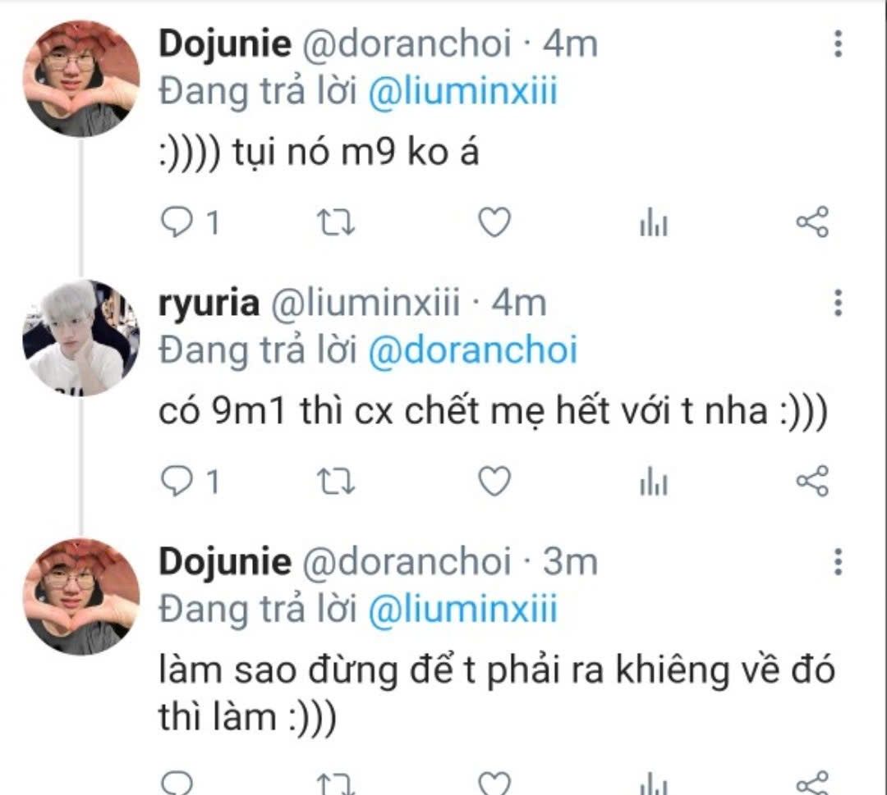The height and width of the screenshot is (795, 887).
Task: Open @doranchoi mention in ryuria's reply
Action: 472,350
